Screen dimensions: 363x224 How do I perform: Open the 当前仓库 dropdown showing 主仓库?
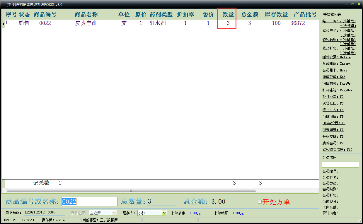[114, 213]
